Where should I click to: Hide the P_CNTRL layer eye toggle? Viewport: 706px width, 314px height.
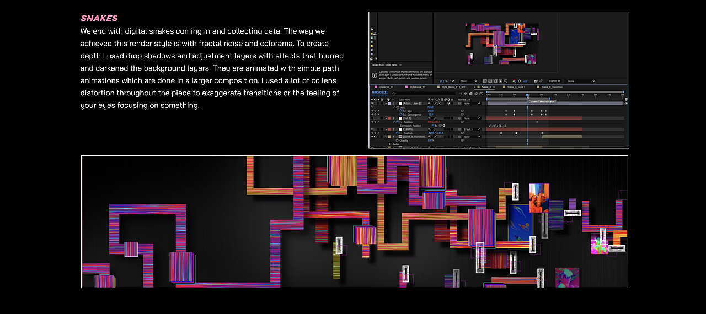(372, 129)
